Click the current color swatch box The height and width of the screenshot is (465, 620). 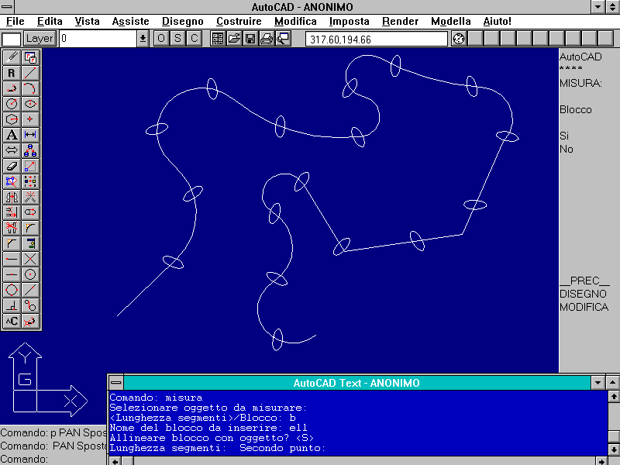tap(12, 40)
